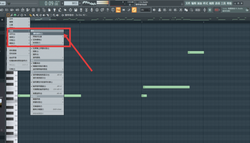Viewport: 250px width, 143px height.
Task: Expand the 键盘风格 submenu
Action: click(x=47, y=99)
